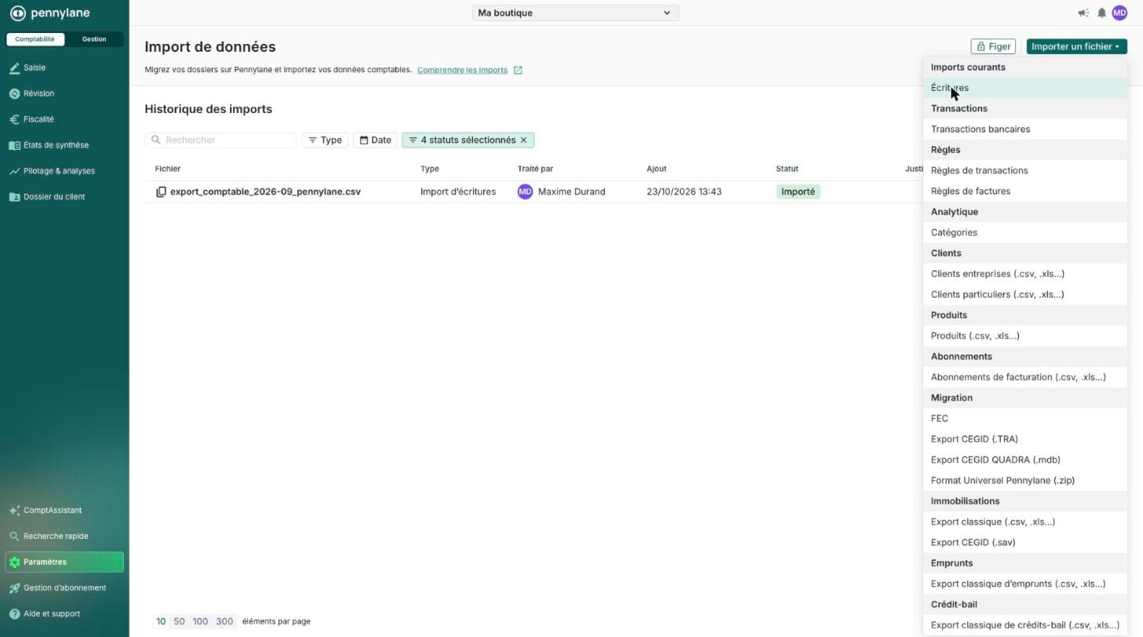Open the États de synthèse icon
This screenshot has height=637, width=1143.
click(14, 145)
